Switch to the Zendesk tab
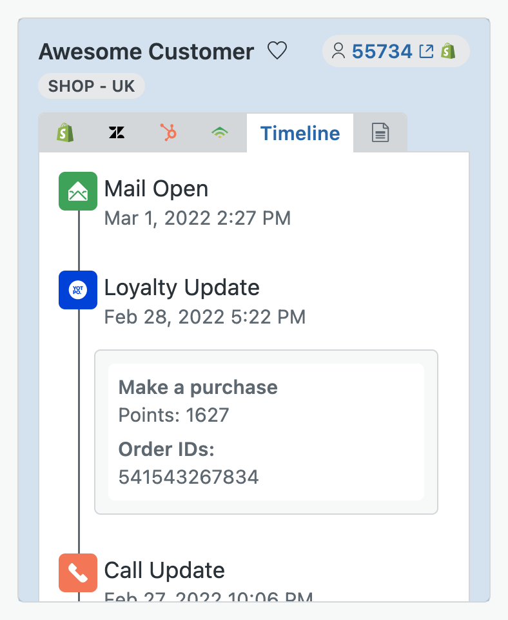Viewport: 508px width, 620px height. [x=117, y=132]
